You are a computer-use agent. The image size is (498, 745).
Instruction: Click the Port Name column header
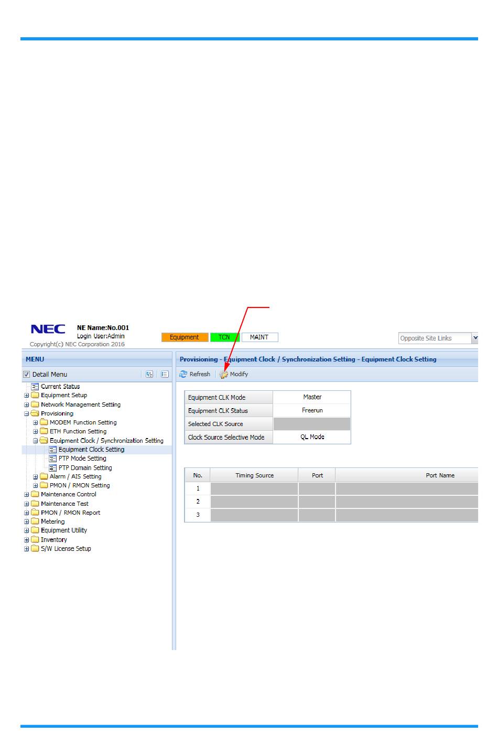pyautogui.click(x=407, y=475)
